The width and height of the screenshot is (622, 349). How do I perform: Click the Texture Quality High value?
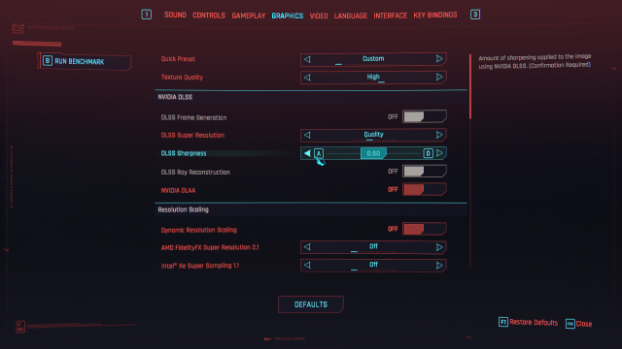pyautogui.click(x=373, y=77)
